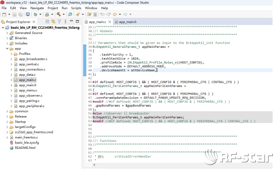
Task: Open the Window menu
Action: click(x=91, y=8)
